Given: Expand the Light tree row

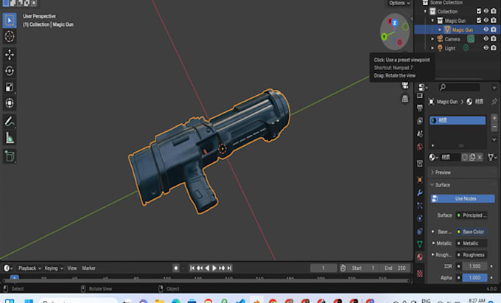Looking at the screenshot, I should point(432,48).
